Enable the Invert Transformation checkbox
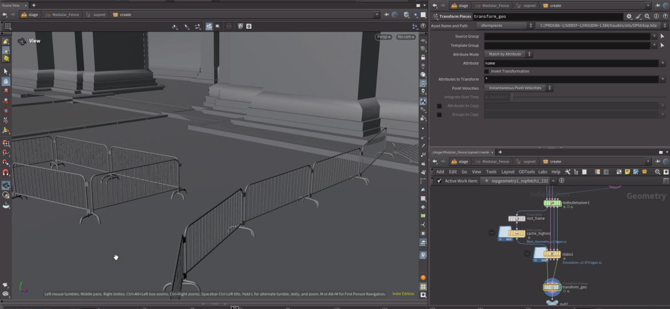This screenshot has width=670, height=309. [487, 72]
